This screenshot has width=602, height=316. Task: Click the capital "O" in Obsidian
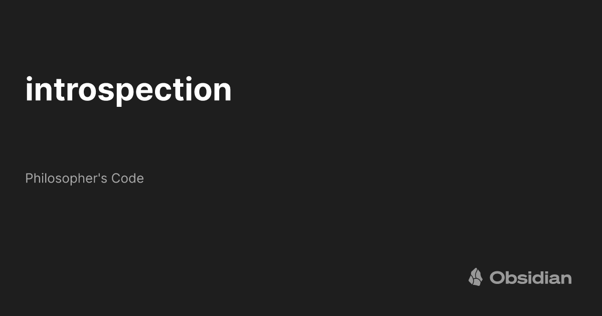pyautogui.click(x=497, y=278)
